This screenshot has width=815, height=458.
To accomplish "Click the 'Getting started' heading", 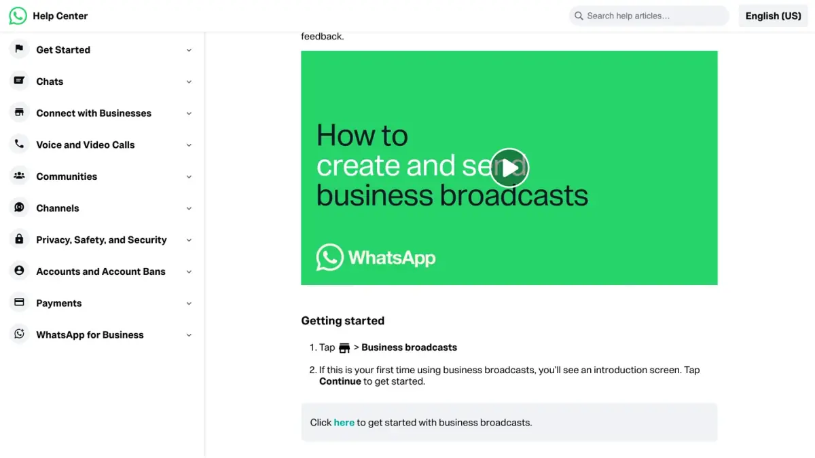I will pos(342,321).
